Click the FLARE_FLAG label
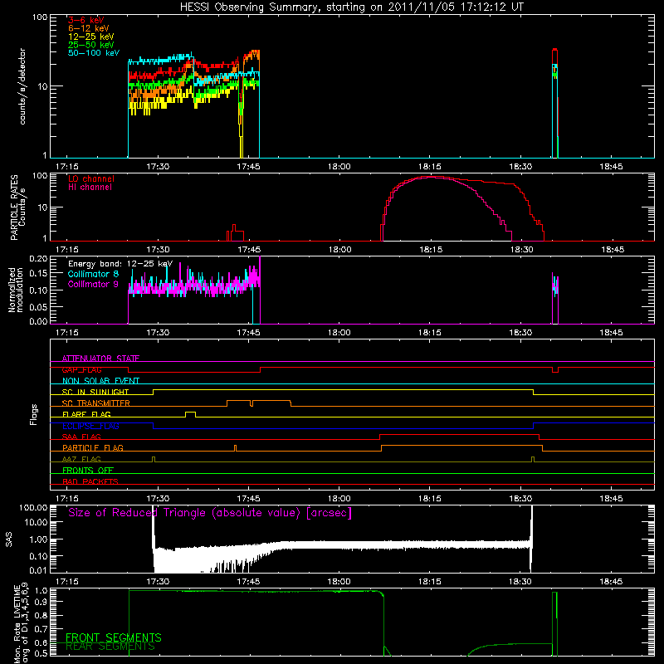The width and height of the screenshot is (664, 664). 86,414
